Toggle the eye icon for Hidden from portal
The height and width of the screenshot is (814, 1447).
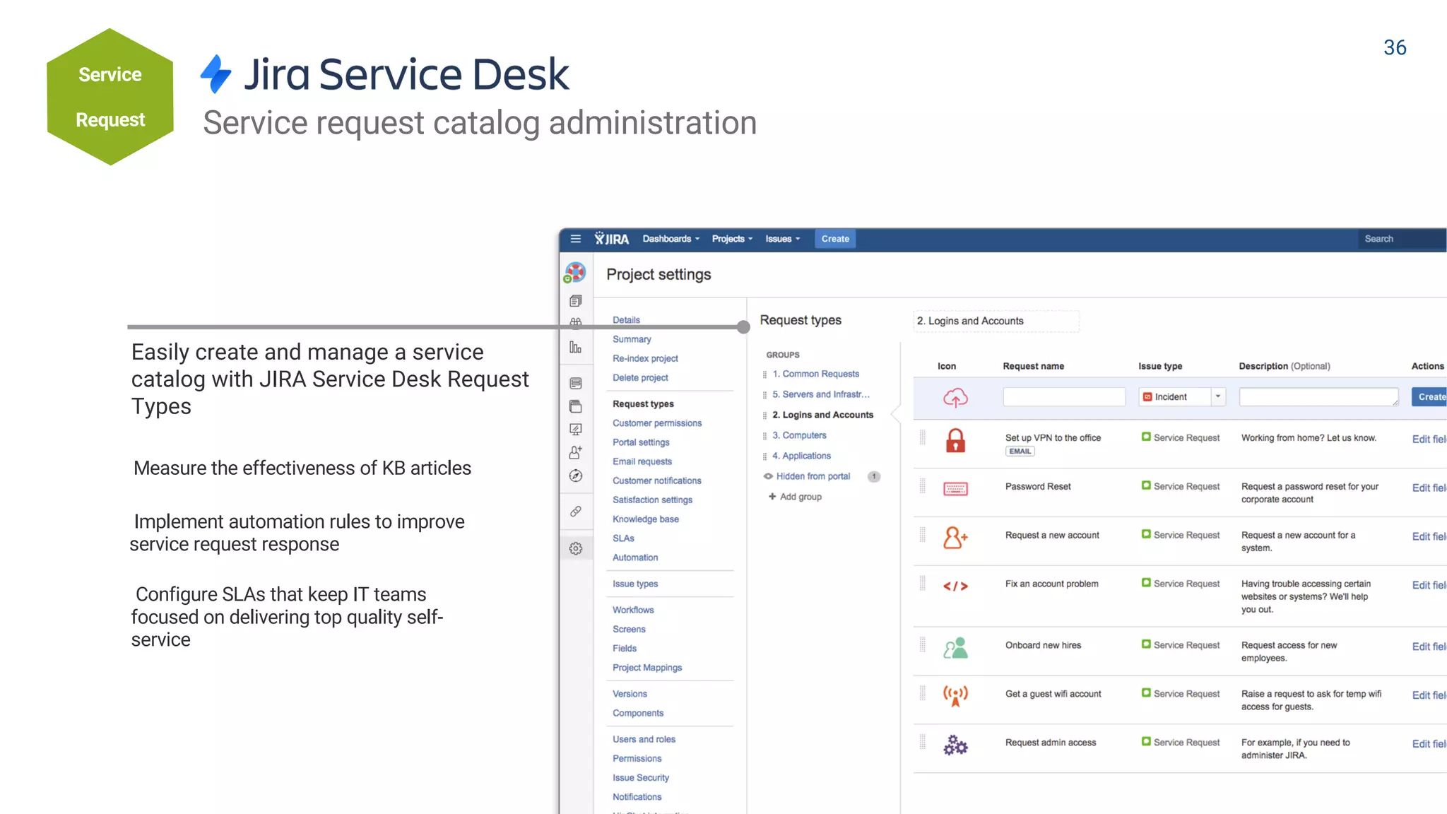768,476
